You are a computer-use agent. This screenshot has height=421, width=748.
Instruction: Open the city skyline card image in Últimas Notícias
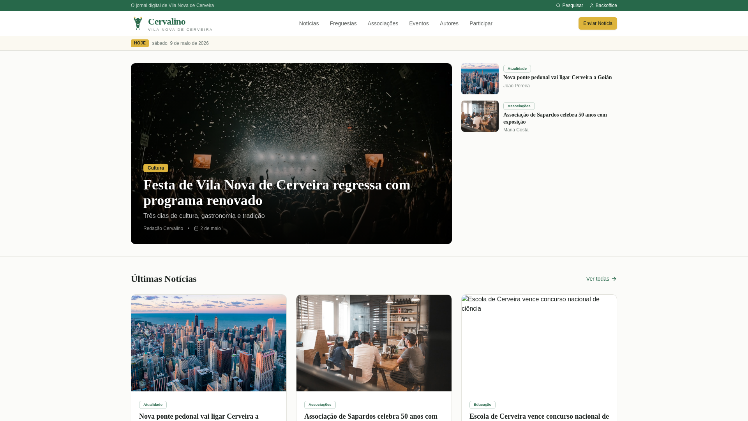209,343
